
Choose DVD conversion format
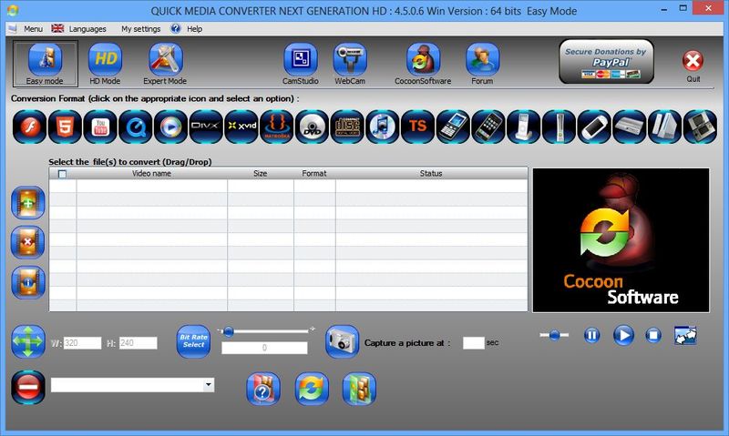coord(312,127)
